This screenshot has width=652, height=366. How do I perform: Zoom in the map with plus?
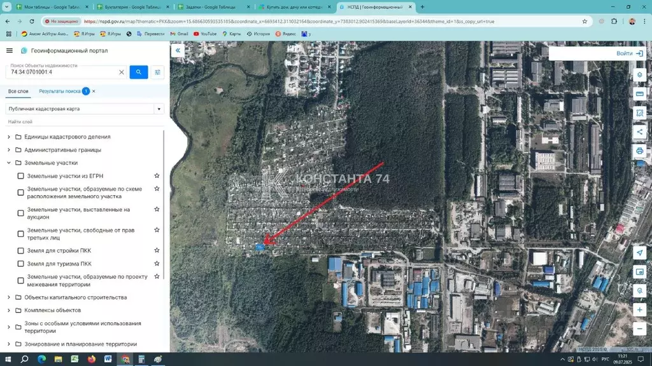[x=639, y=310]
